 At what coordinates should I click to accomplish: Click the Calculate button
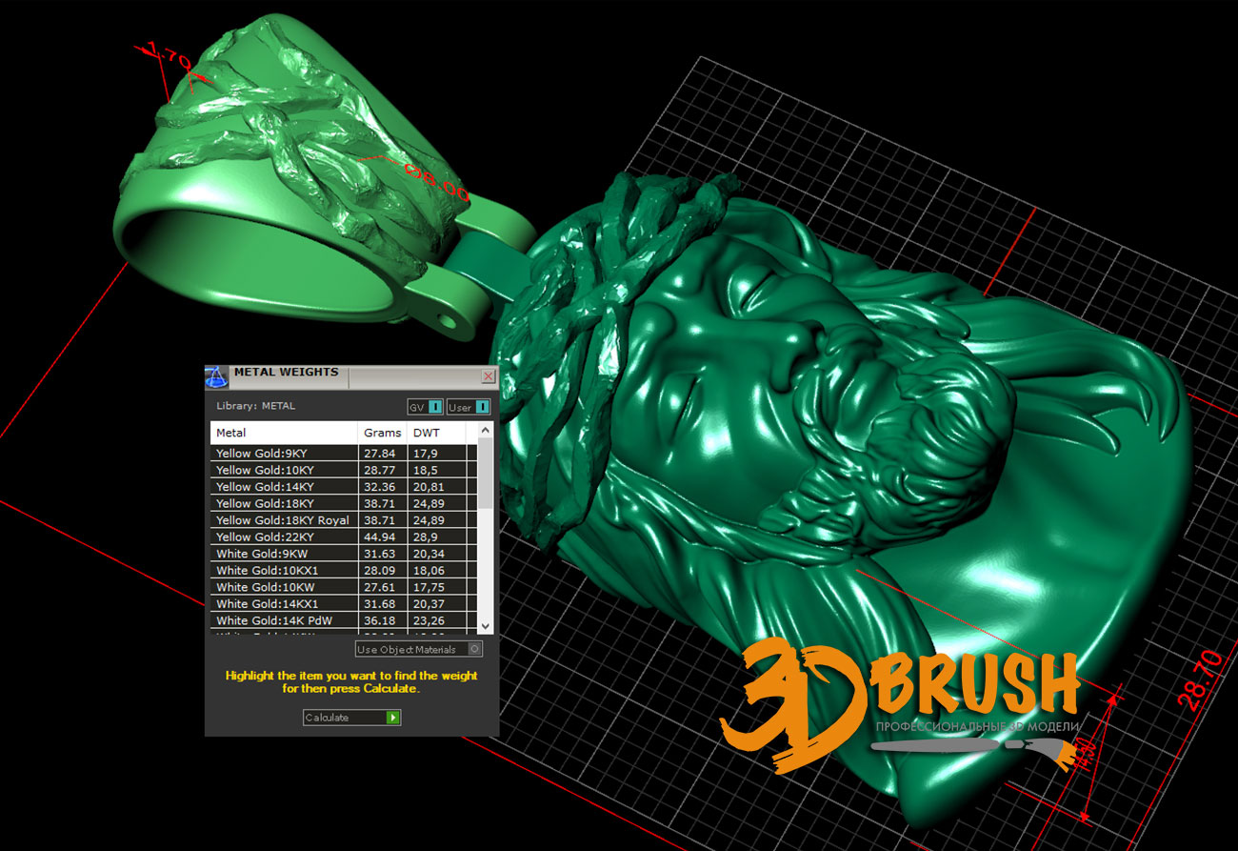pos(351,718)
